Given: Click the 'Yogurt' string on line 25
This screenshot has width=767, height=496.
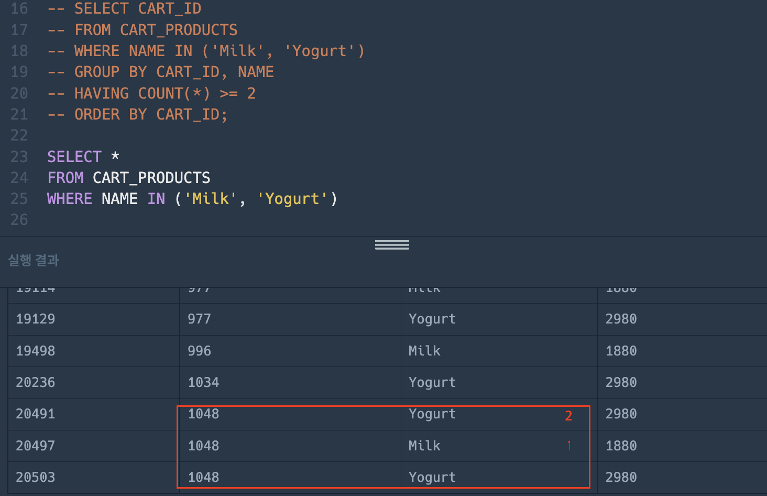Looking at the screenshot, I should coord(292,199).
